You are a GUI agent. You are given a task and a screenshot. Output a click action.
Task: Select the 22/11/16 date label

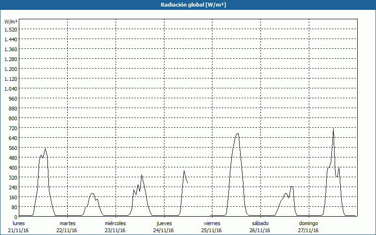coord(67,230)
